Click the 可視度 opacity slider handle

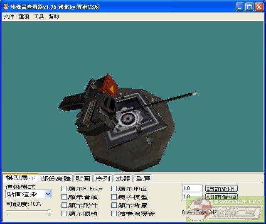coord(49,212)
